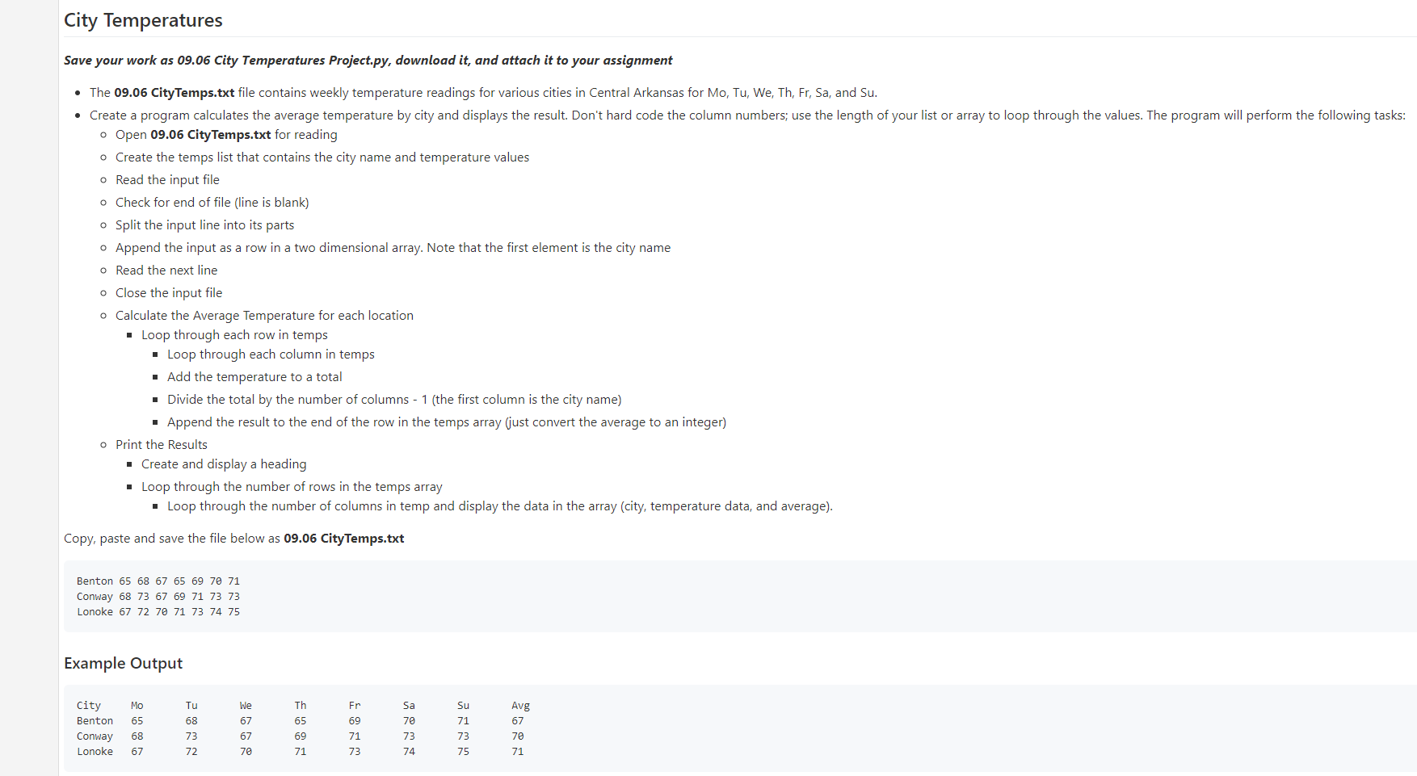Click the Conway line in the data file block

click(x=158, y=597)
